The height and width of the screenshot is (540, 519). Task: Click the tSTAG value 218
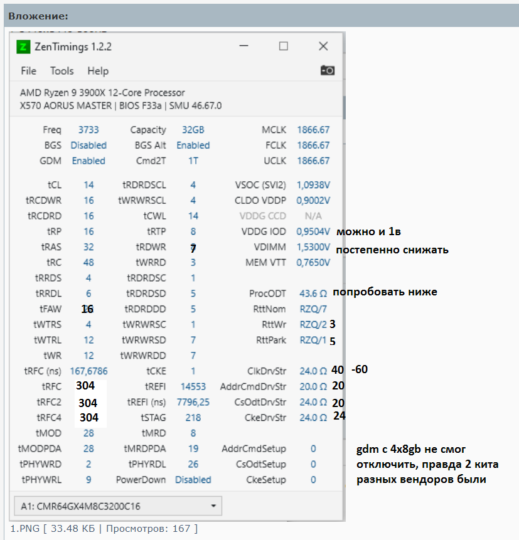193,418
